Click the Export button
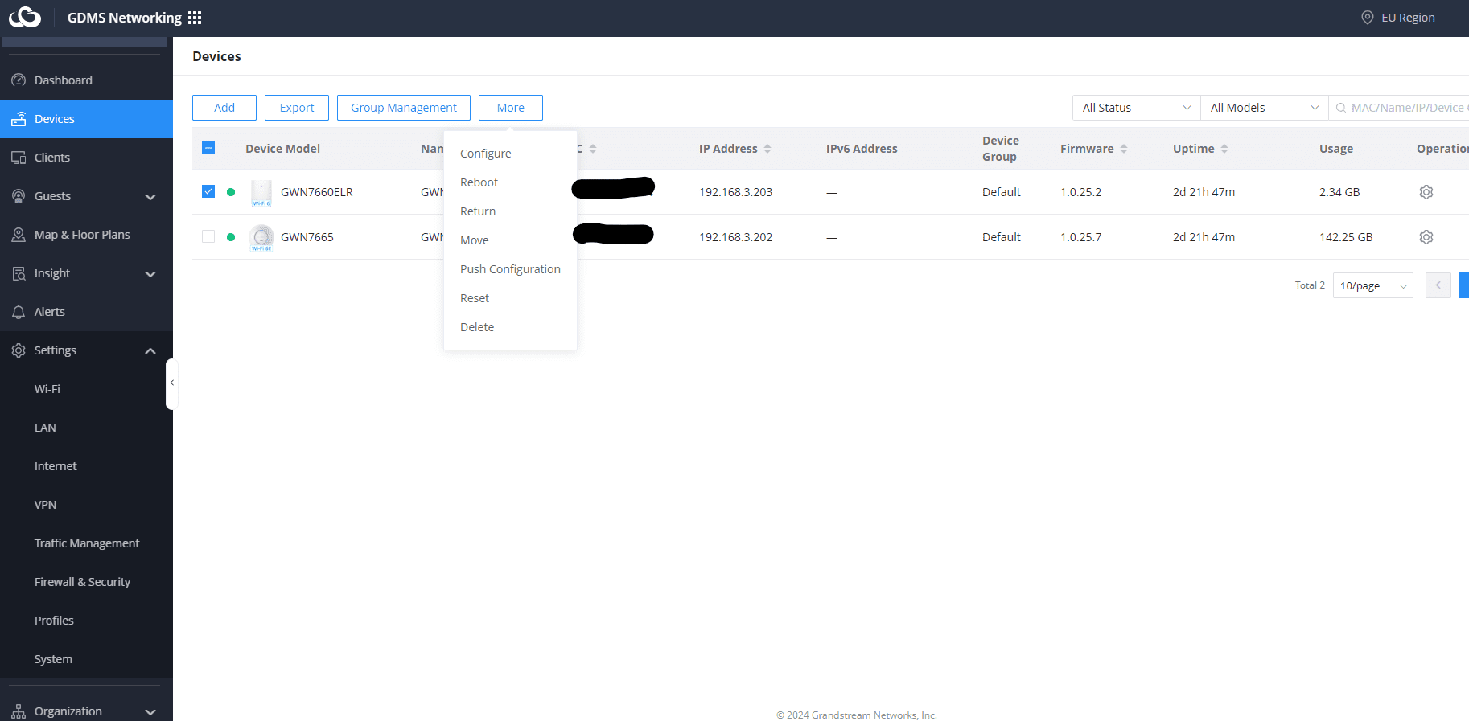This screenshot has width=1469, height=721. coord(297,108)
